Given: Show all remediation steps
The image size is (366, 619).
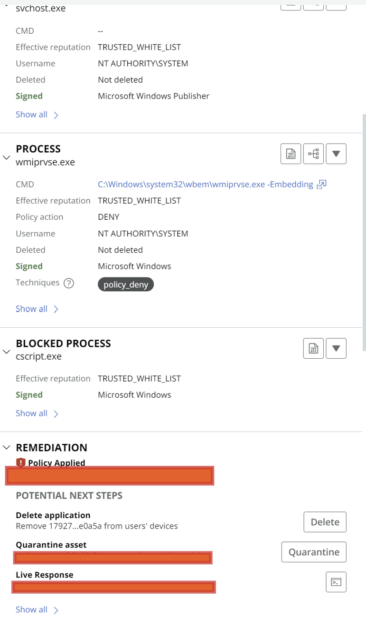Looking at the screenshot, I should [37, 610].
